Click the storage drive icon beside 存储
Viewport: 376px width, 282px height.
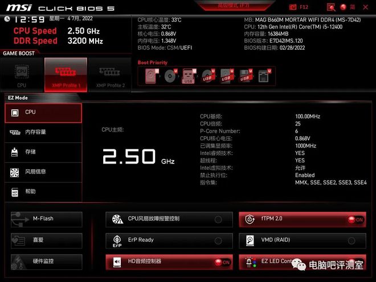[15, 152]
